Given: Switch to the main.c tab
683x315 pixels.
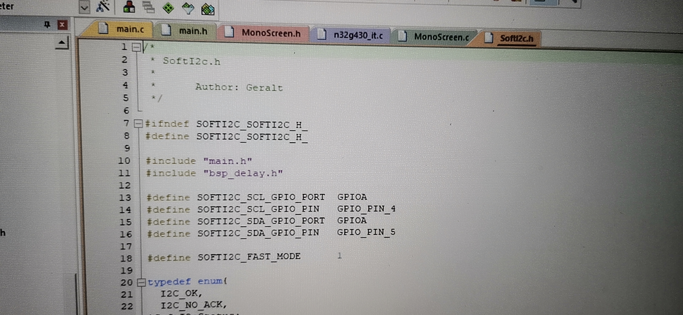Looking at the screenshot, I should (130, 29).
